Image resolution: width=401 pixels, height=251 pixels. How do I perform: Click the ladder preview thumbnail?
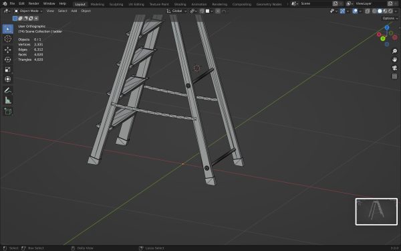pyautogui.click(x=376, y=212)
